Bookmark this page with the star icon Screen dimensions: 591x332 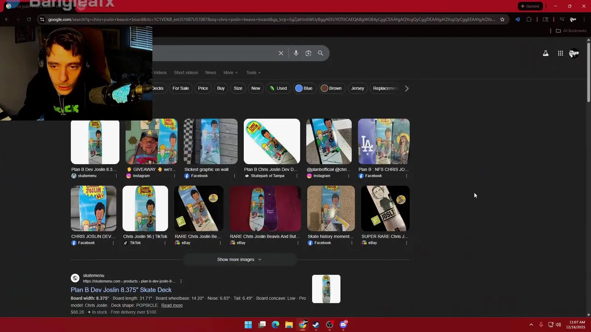coord(502,19)
